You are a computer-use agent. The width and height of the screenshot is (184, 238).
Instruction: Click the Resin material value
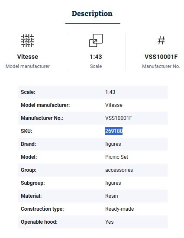(111, 196)
